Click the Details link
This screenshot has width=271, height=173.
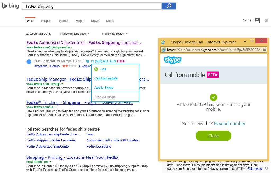55,66
